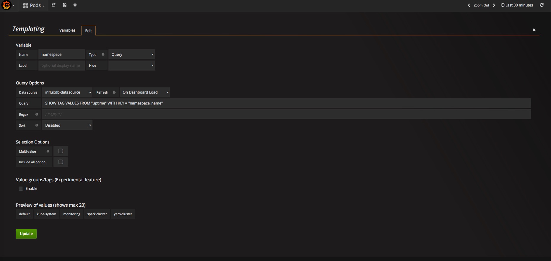Open the Pods dashboard picker menu
551x261 pixels.
pyautogui.click(x=33, y=5)
